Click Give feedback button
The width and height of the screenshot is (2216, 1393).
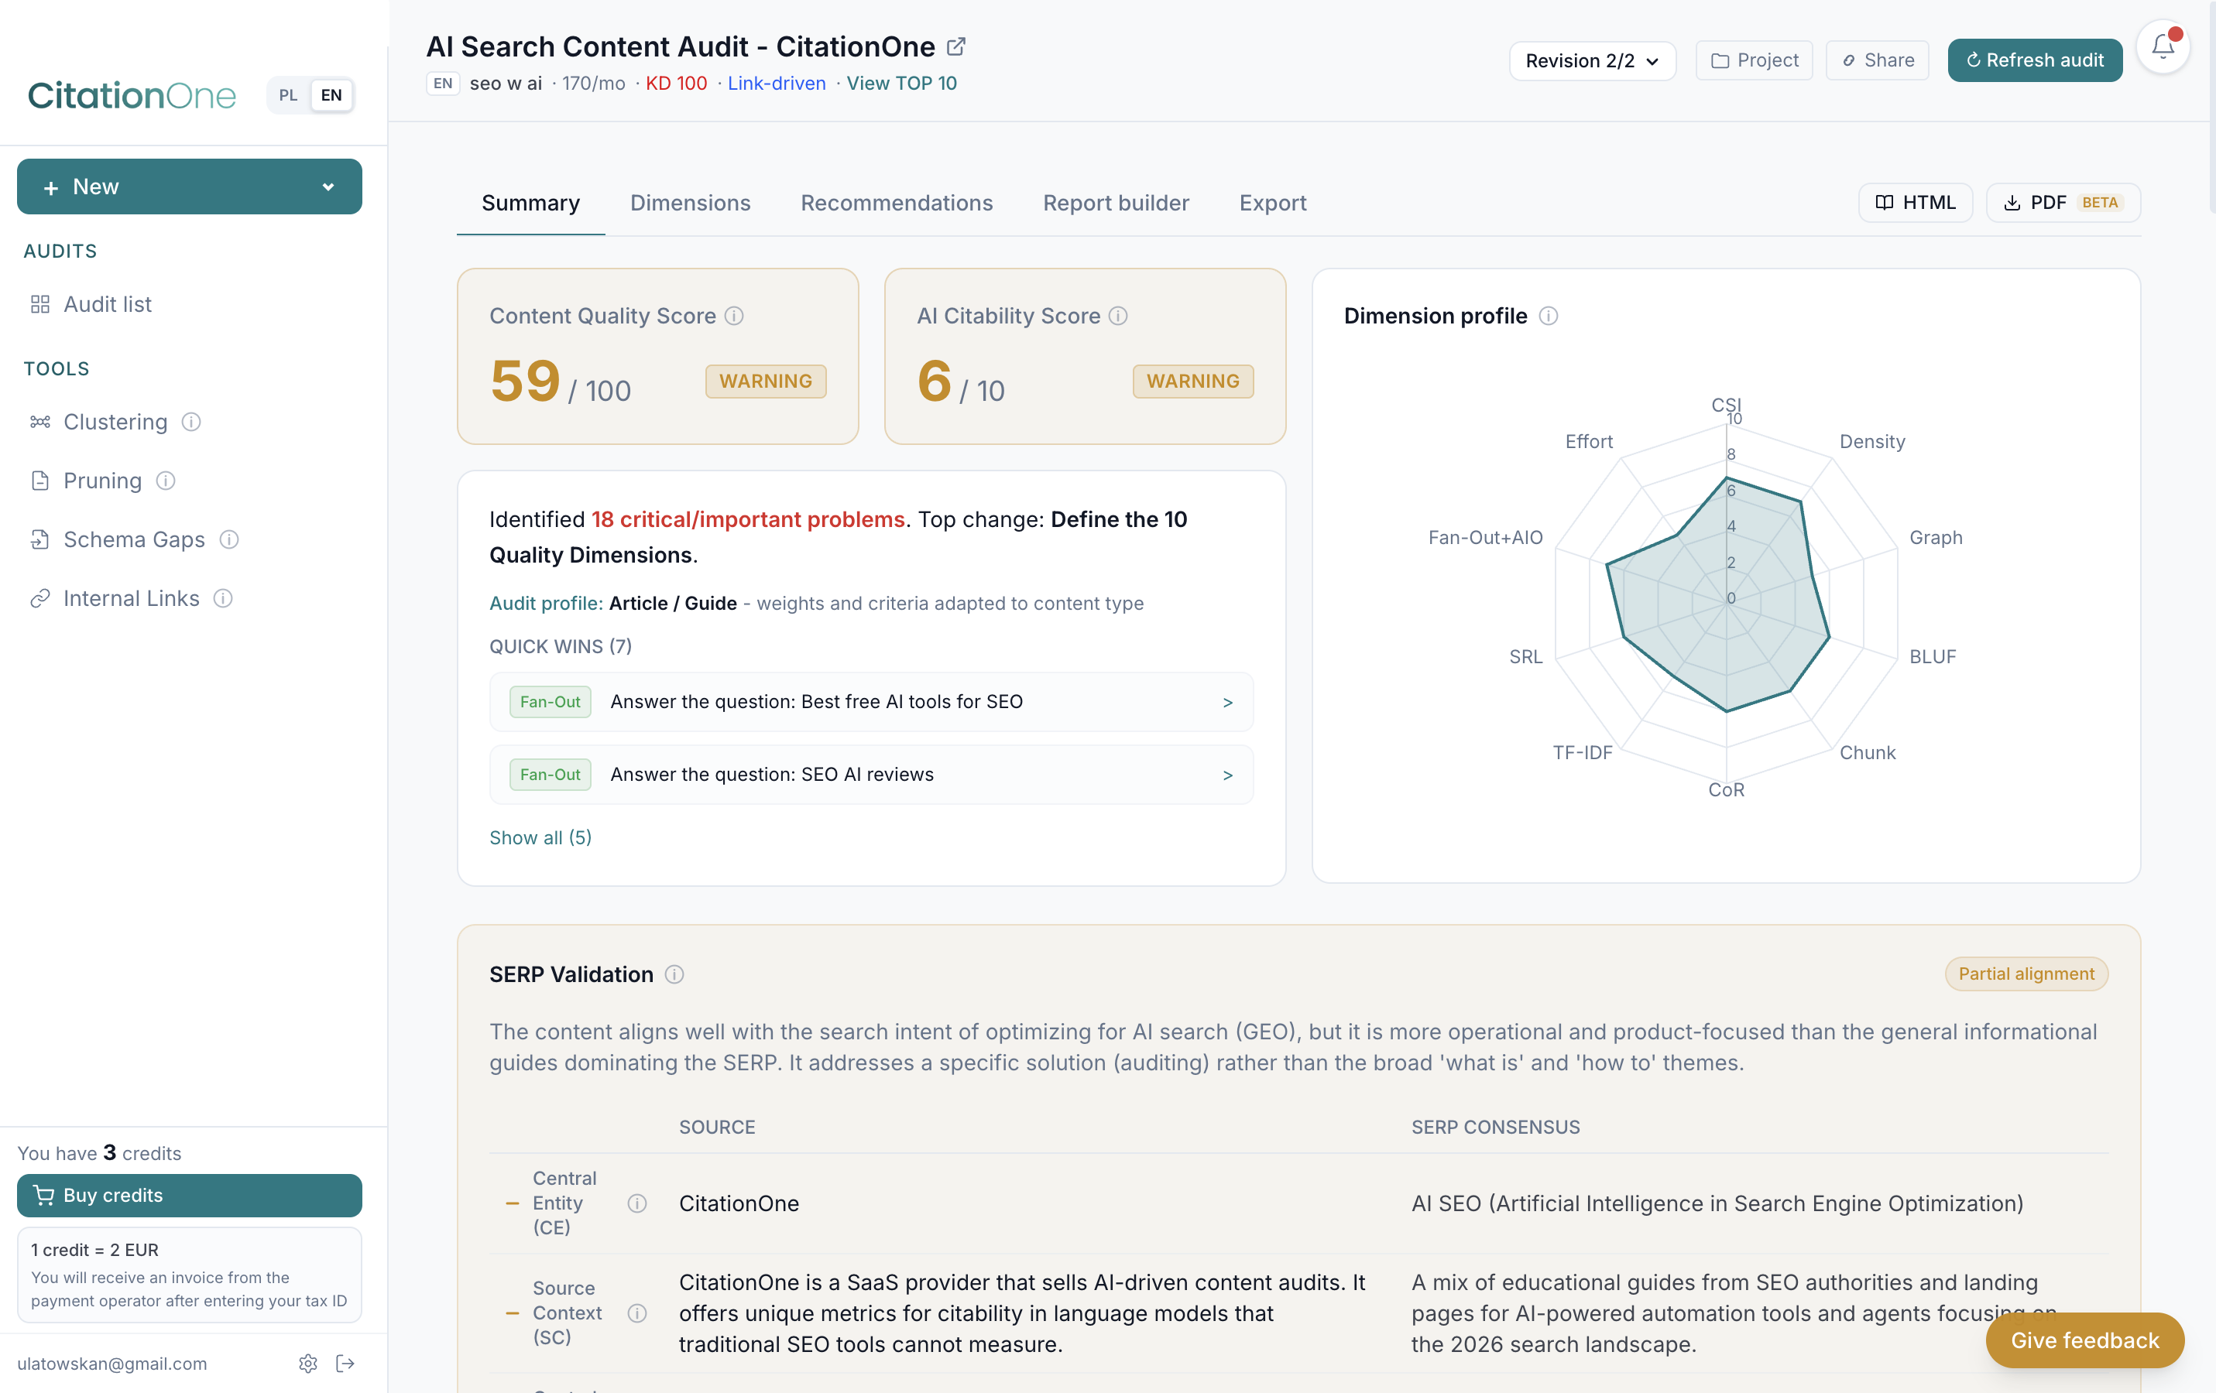[x=2084, y=1340]
